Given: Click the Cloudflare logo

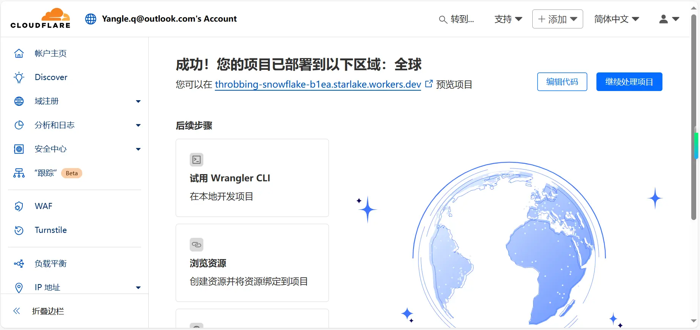Looking at the screenshot, I should (x=40, y=18).
